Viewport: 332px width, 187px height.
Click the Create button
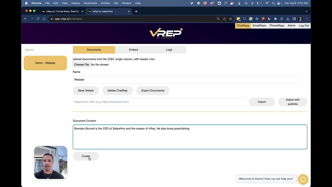[x=86, y=156]
